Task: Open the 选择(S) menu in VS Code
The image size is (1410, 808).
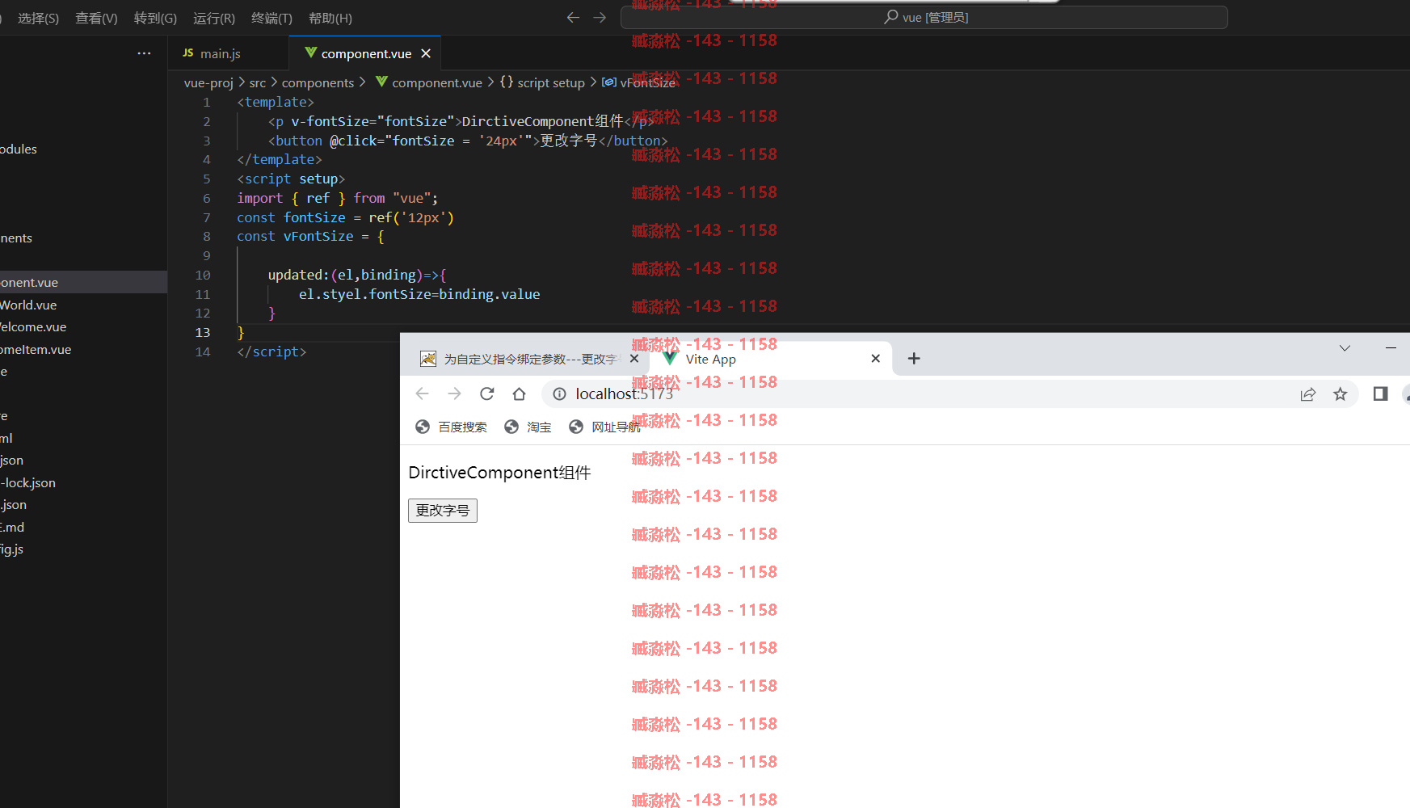Action: [x=38, y=18]
